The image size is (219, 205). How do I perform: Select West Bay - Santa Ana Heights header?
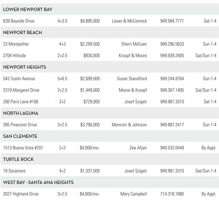pos(38,182)
